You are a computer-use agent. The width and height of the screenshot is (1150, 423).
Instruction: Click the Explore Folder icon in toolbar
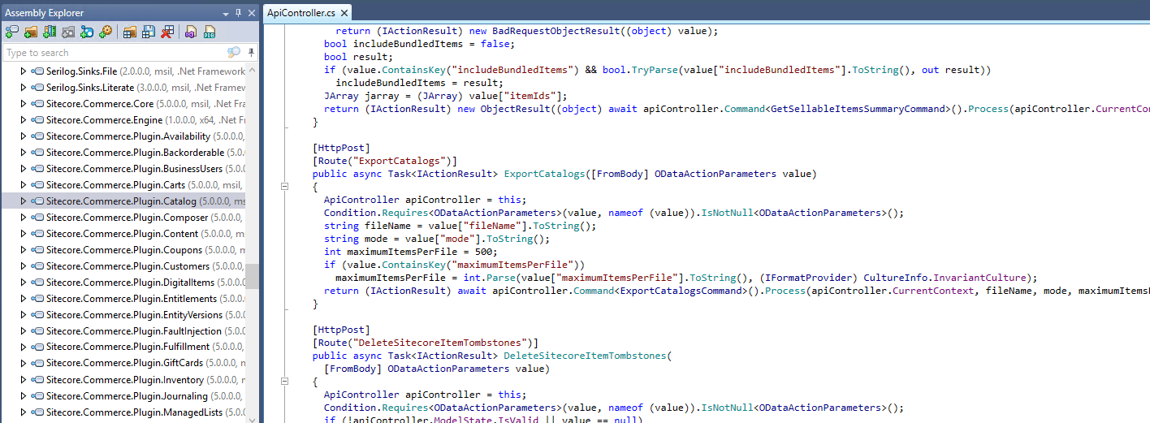coord(31,32)
